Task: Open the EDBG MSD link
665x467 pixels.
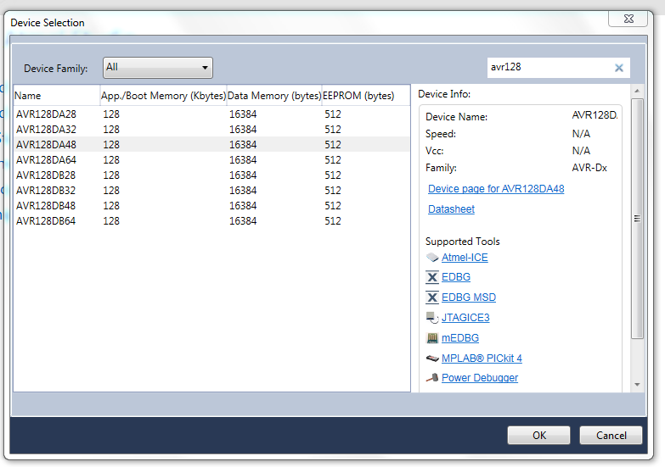Action: [469, 297]
